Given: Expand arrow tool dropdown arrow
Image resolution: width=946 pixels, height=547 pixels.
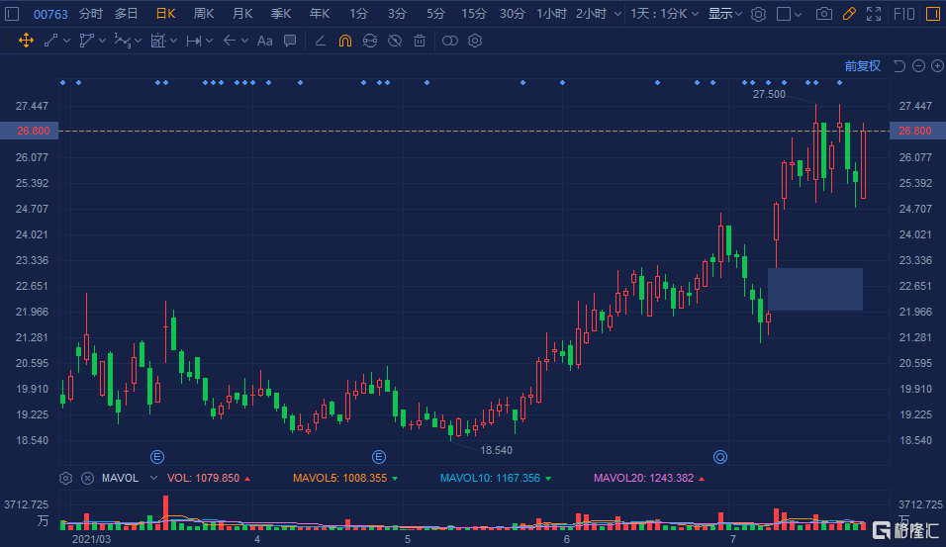Looking at the screenshot, I should pos(245,41).
